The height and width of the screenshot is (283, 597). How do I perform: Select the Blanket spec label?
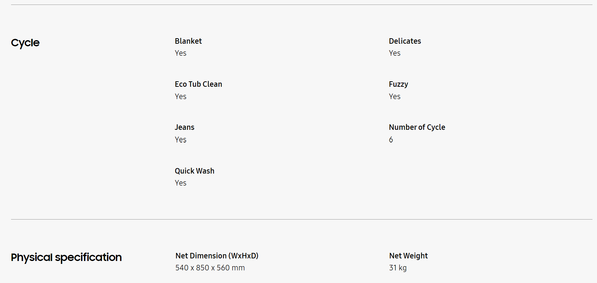(188, 41)
